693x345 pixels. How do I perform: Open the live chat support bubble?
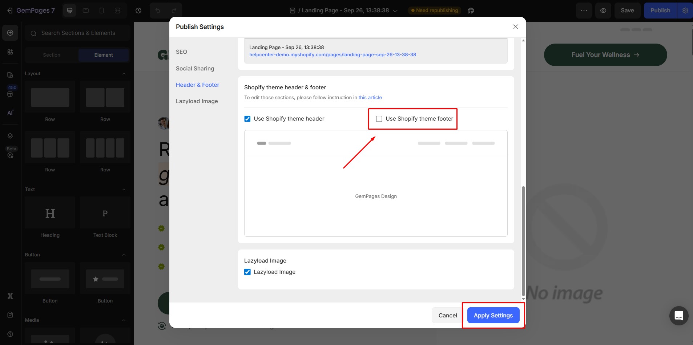tap(678, 315)
